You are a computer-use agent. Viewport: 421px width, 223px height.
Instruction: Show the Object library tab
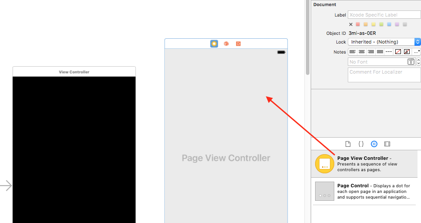click(374, 144)
